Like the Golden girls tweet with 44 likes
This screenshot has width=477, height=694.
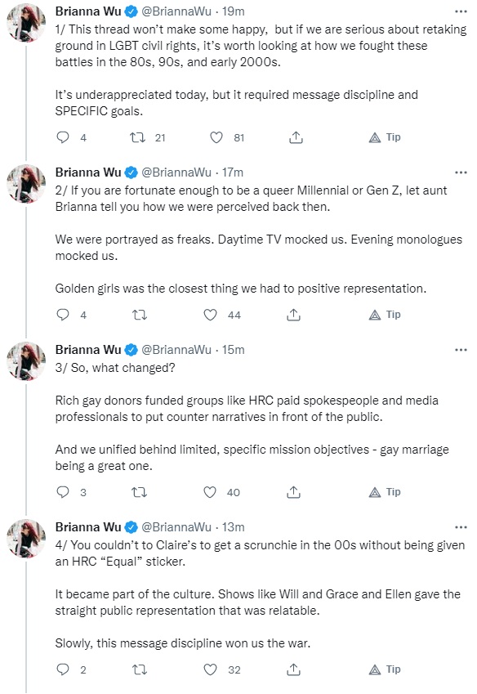211,316
